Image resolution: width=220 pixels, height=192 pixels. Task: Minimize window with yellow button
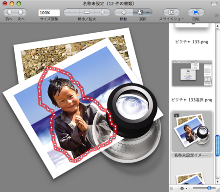click(x=12, y=3)
